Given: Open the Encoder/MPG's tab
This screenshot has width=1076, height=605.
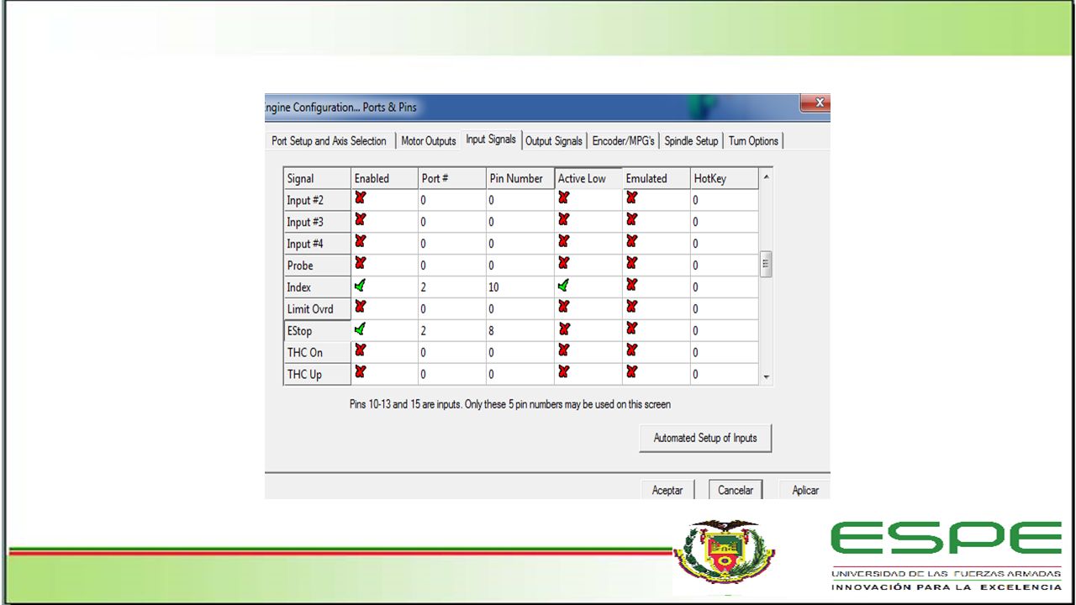Looking at the screenshot, I should pyautogui.click(x=623, y=141).
